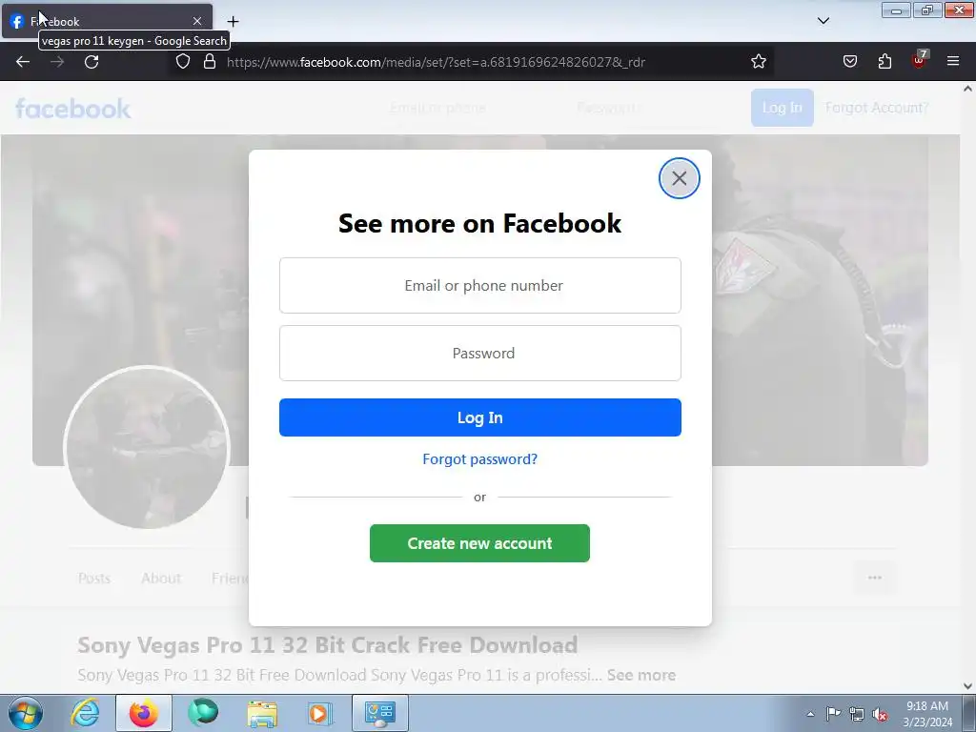Bookmark this page with the star icon
Screen dimensions: 976x732
(x=758, y=62)
